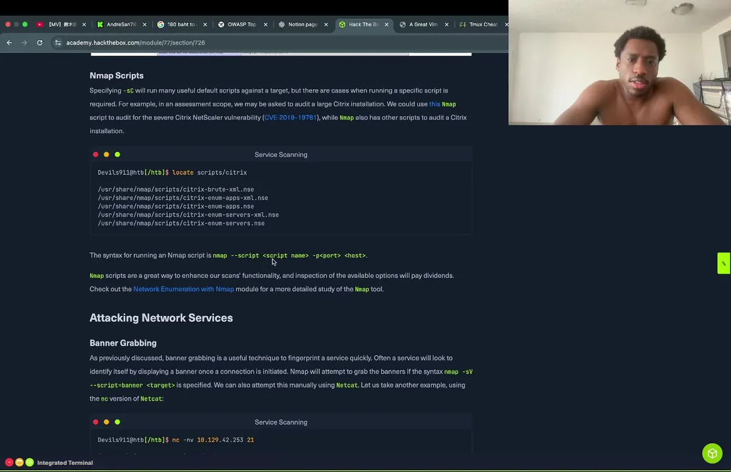Image resolution: width=731 pixels, height=472 pixels.
Task: Click the Integrated Terminal label
Action: click(65, 463)
